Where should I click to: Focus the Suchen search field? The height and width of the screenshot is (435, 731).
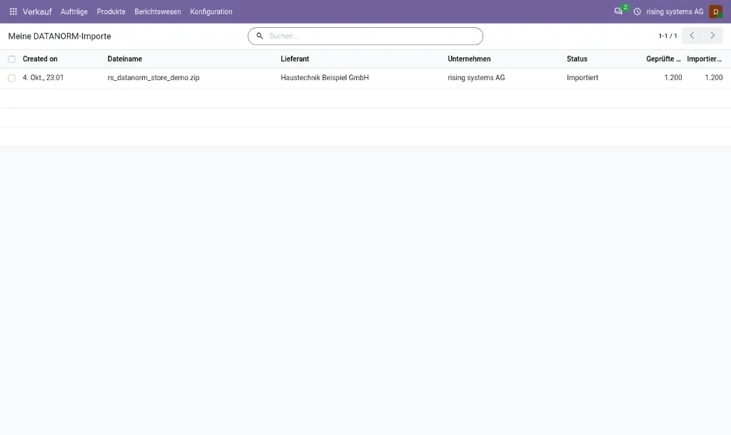click(x=365, y=36)
